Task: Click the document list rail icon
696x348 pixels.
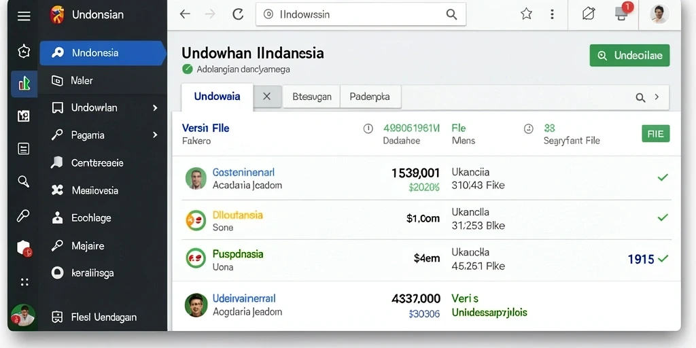Action: tap(24, 149)
